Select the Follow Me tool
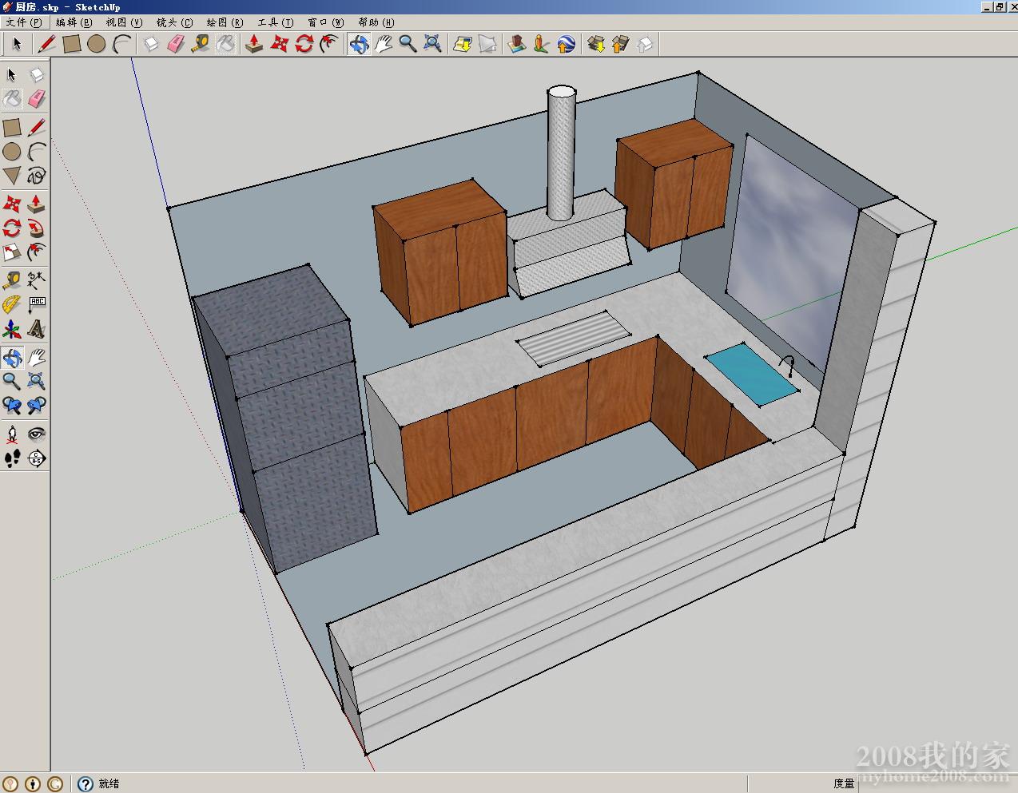 point(37,229)
